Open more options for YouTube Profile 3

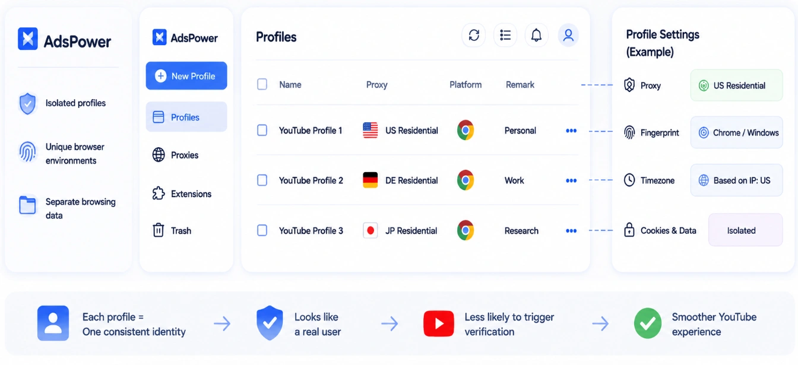pos(571,231)
